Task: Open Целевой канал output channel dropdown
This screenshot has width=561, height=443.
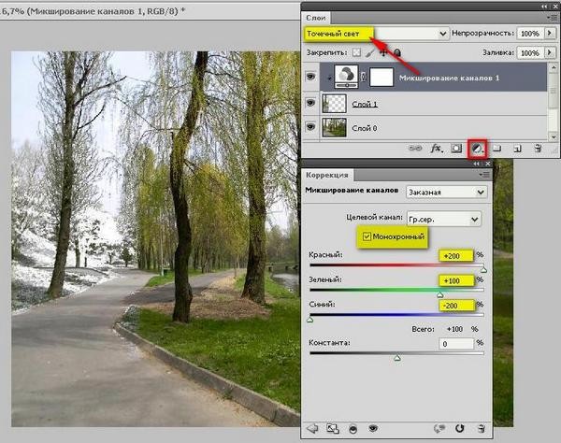Action: tap(444, 219)
